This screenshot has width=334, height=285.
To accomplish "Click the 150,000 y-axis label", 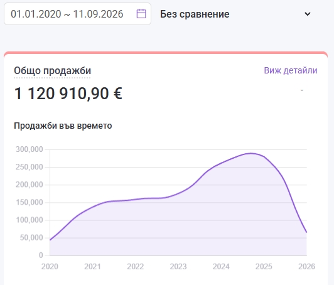I will coord(30,202).
